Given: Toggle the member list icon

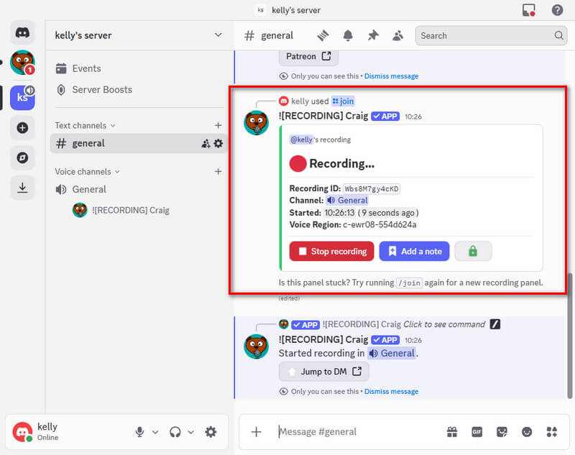Looking at the screenshot, I should [x=397, y=35].
